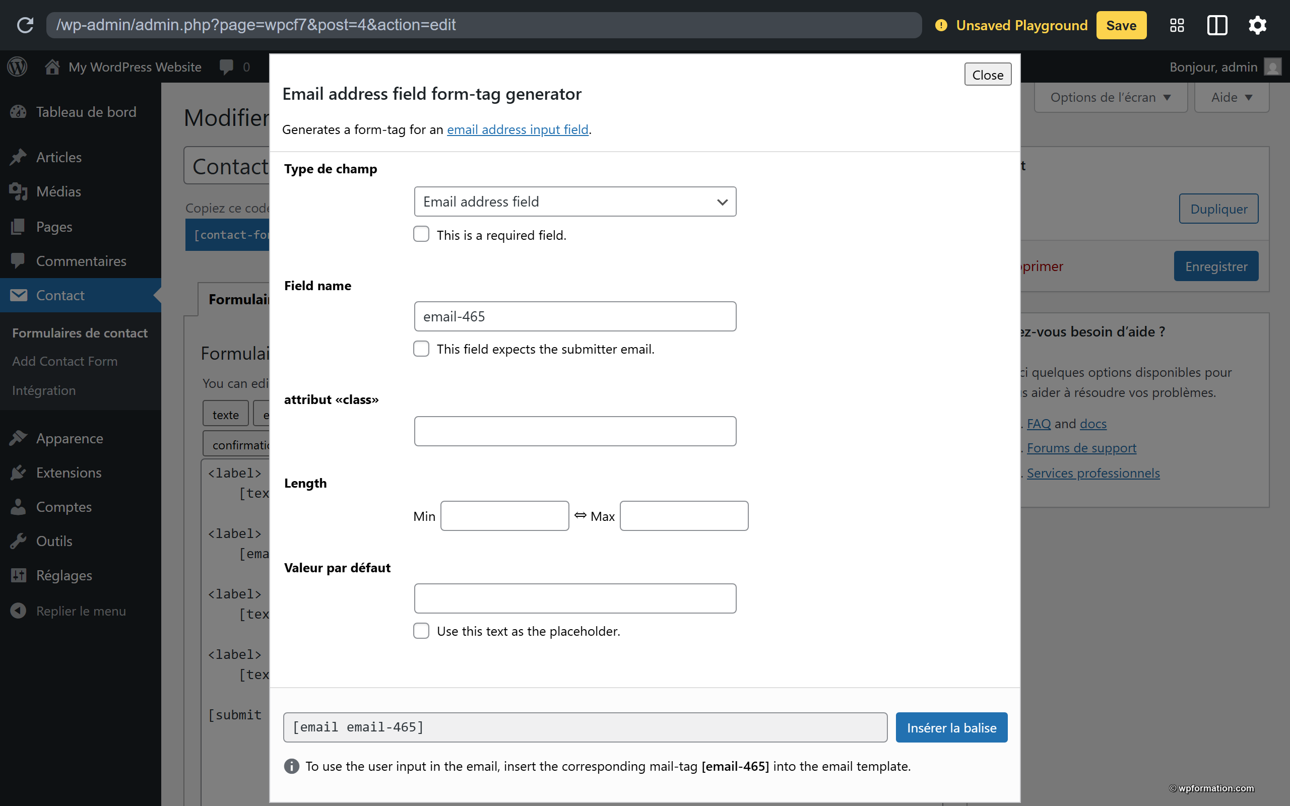
Task: Click the Valeur par défaut input
Action: [575, 598]
